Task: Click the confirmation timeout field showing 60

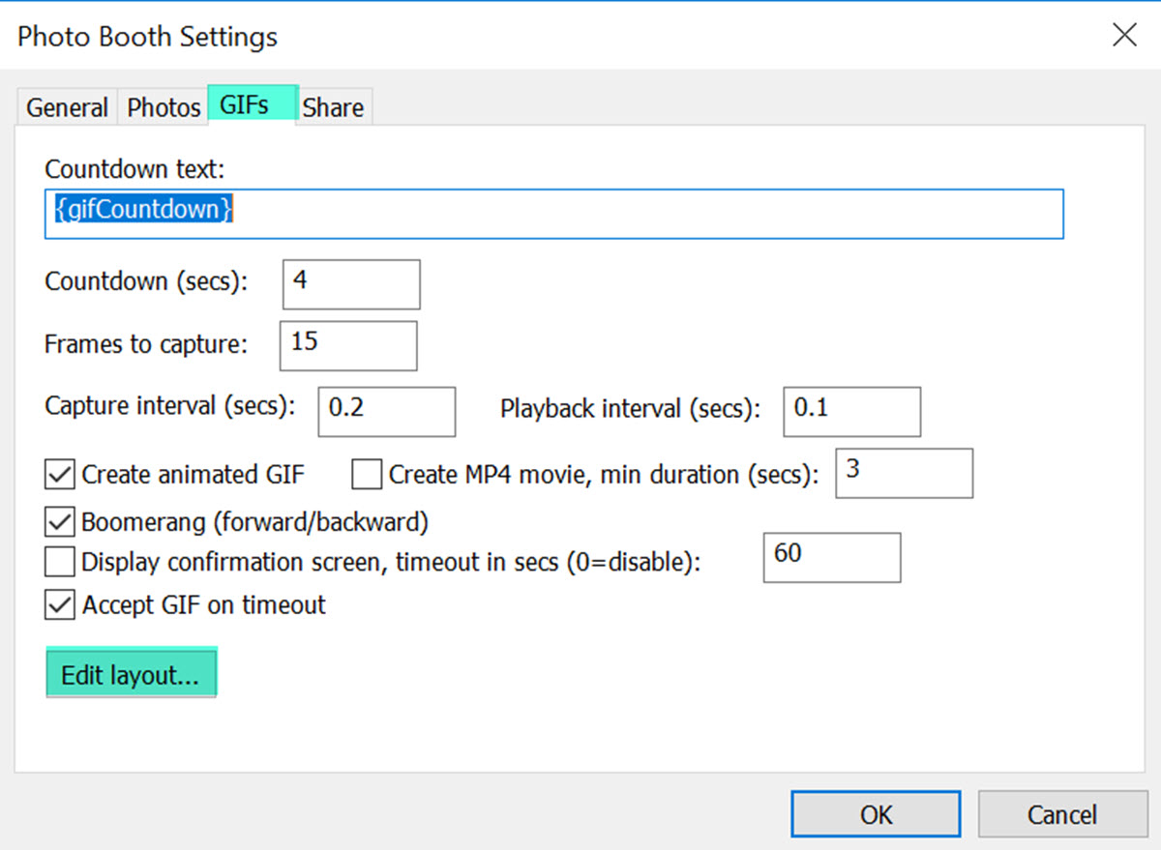Action: [x=832, y=558]
